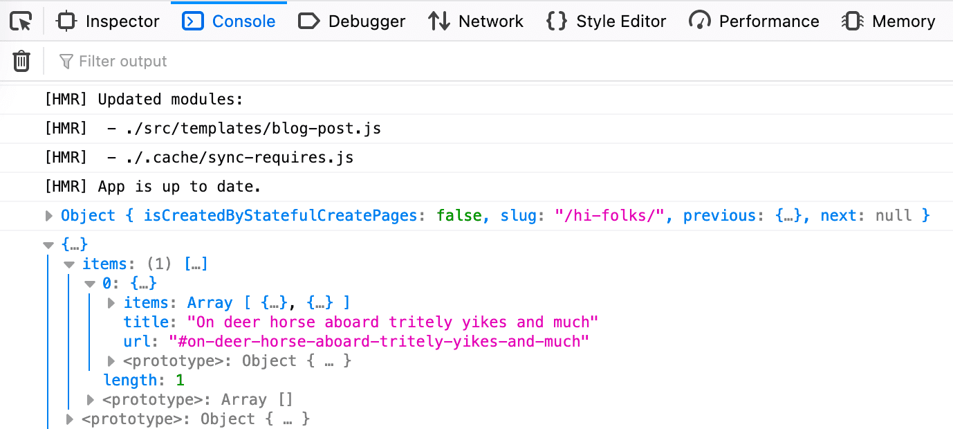Expand the Object with isCreatedByStatefulCreatePages

tap(48, 215)
